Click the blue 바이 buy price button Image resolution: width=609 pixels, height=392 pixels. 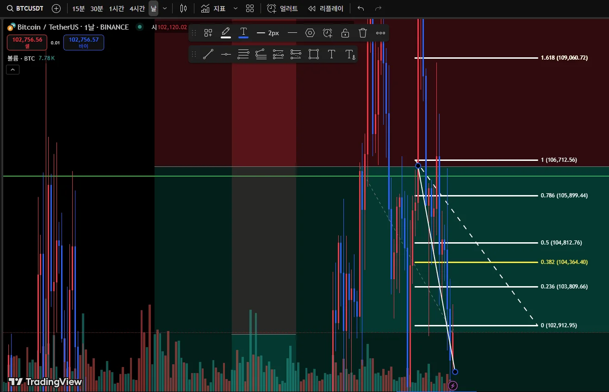[x=84, y=43]
